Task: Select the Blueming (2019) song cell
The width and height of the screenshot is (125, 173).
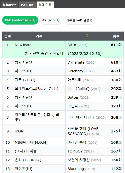Action: (87, 169)
